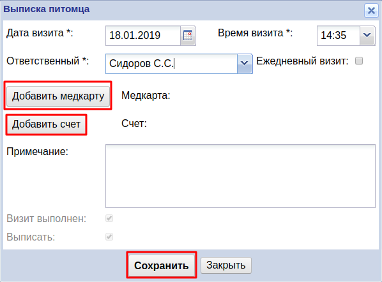382x282 pixels.
Task: Toggle the Выписать checkbox
Action: tap(109, 237)
